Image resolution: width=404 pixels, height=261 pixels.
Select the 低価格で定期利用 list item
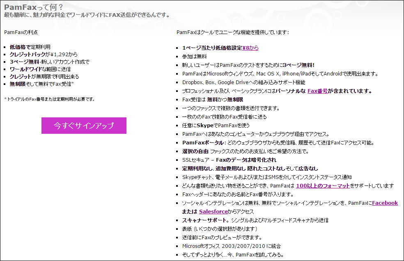click(30, 47)
